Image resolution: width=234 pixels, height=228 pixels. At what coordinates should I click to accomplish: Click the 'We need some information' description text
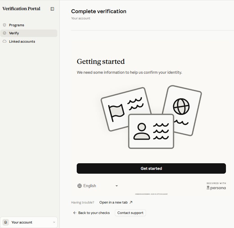(x=130, y=72)
